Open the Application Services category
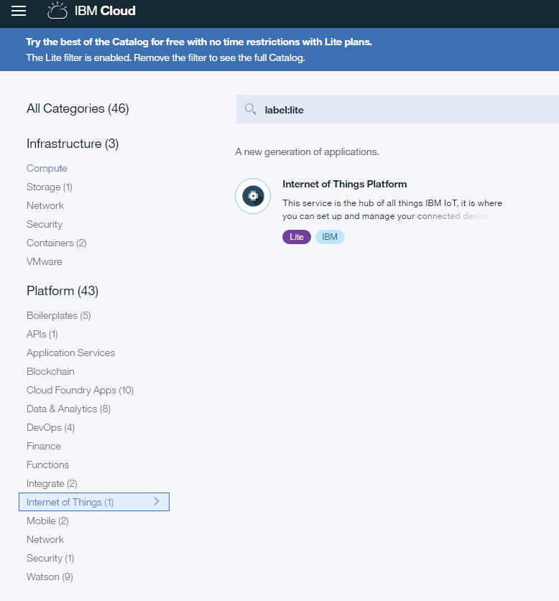This screenshot has height=601, width=559. (x=70, y=353)
